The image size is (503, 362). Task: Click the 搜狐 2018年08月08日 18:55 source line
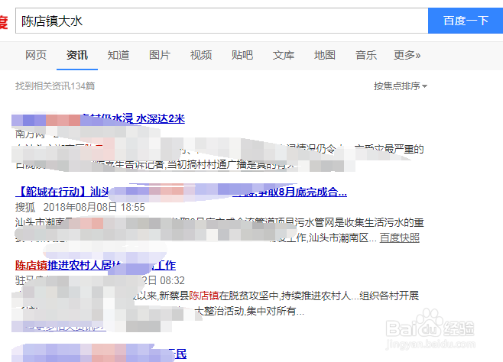pos(80,207)
